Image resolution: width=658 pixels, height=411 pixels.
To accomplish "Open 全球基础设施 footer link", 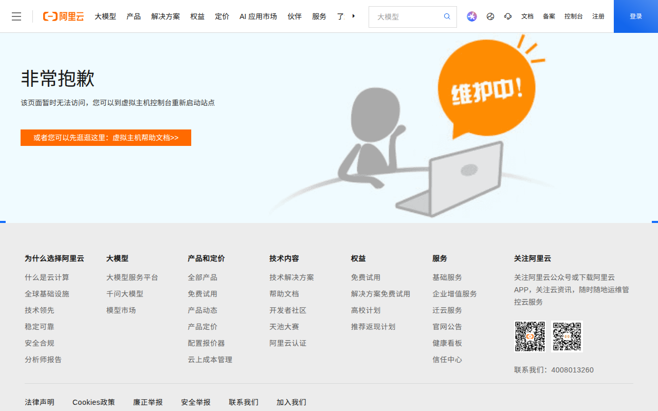I will [x=47, y=294].
